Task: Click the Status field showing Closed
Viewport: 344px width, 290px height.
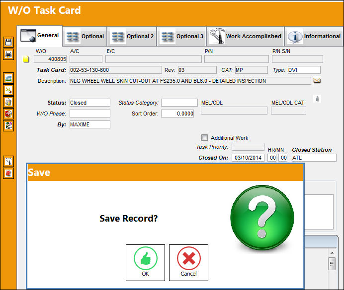Action: pos(90,103)
